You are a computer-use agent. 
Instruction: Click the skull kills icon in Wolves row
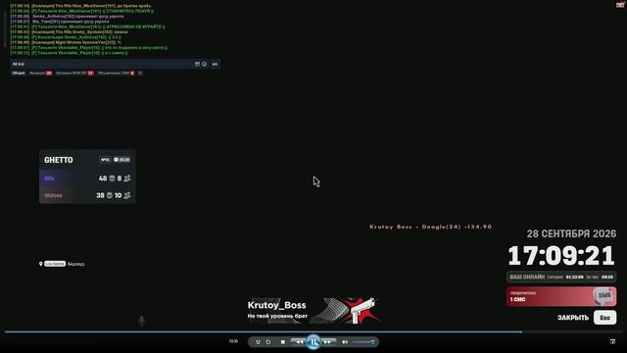click(109, 195)
